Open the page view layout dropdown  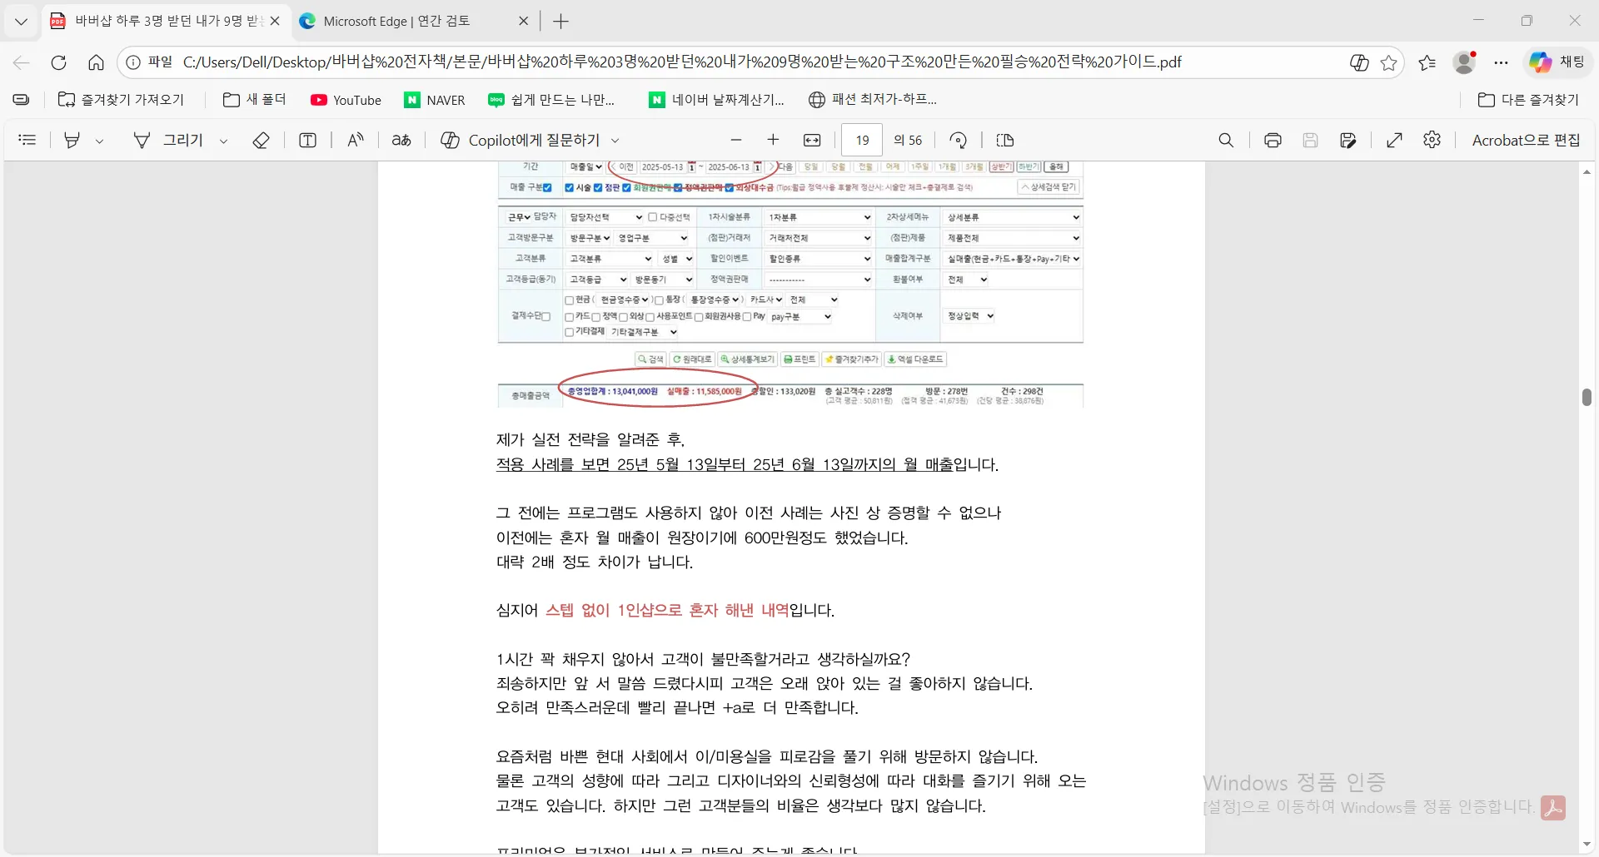tap(1004, 140)
